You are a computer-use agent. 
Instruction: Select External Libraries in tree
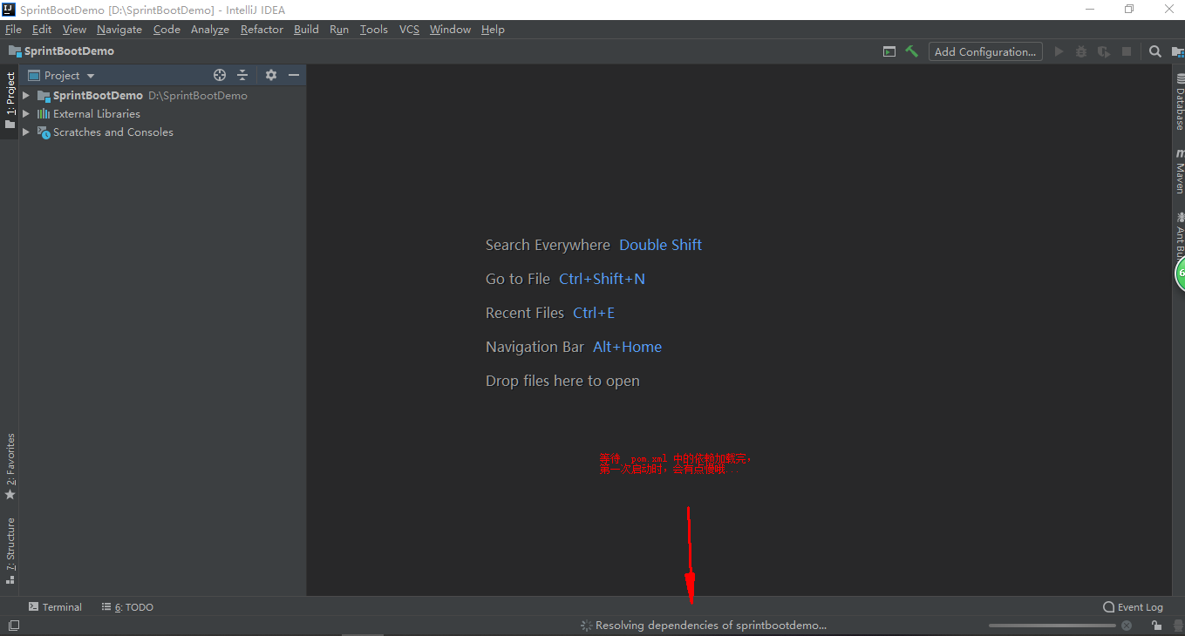coord(96,114)
